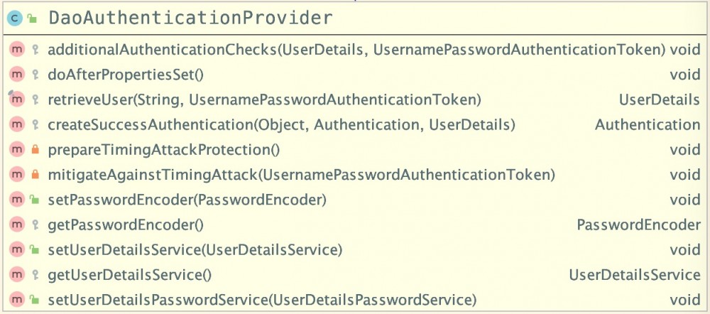This screenshot has height=314, width=710.
Task: Click the public icon beside setPasswordEncoder
Action: click(35, 200)
